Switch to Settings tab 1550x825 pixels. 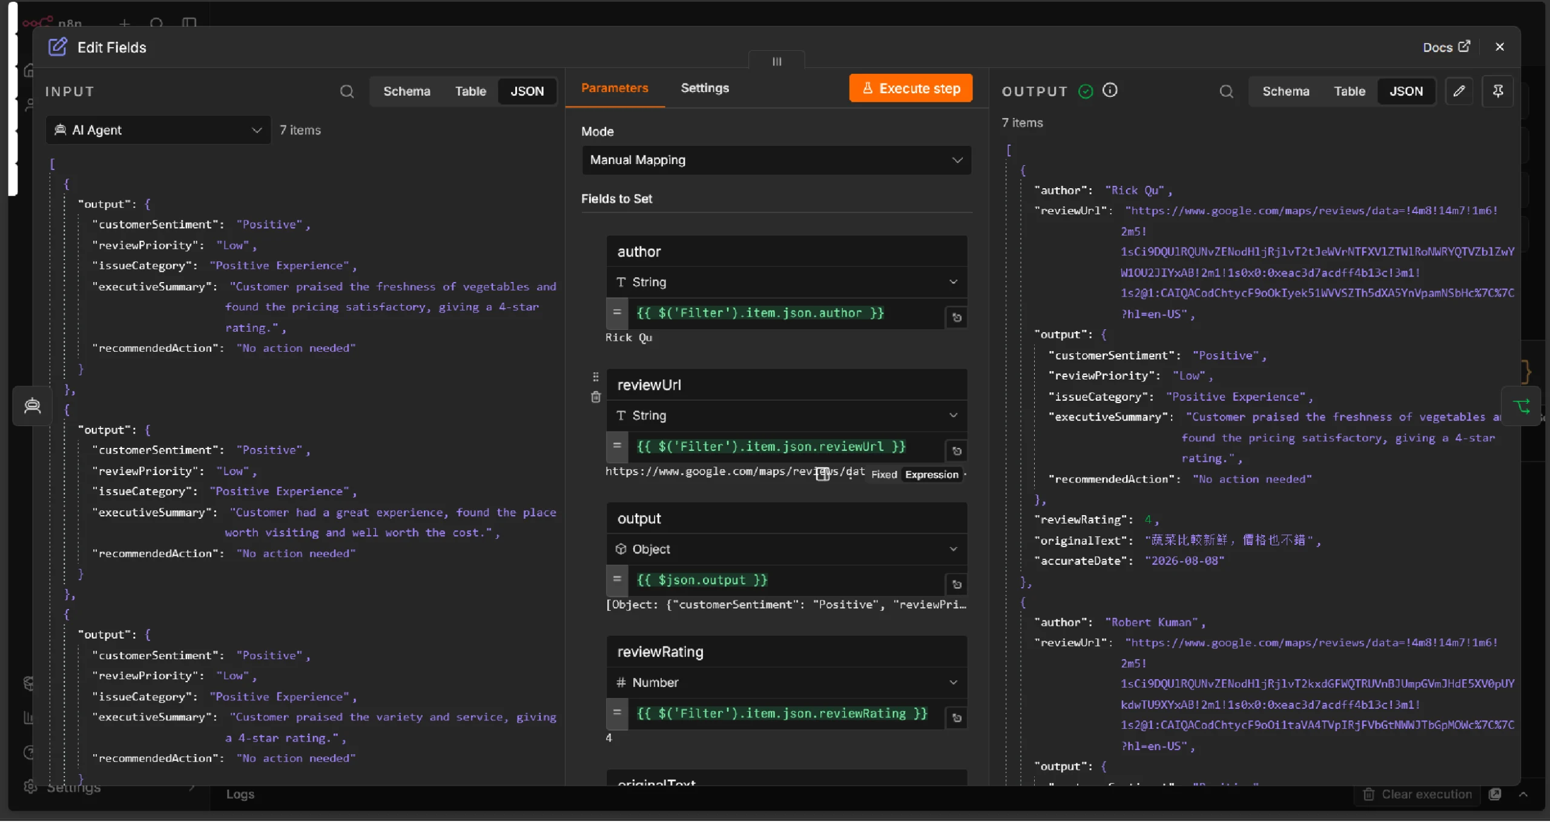tap(705, 88)
